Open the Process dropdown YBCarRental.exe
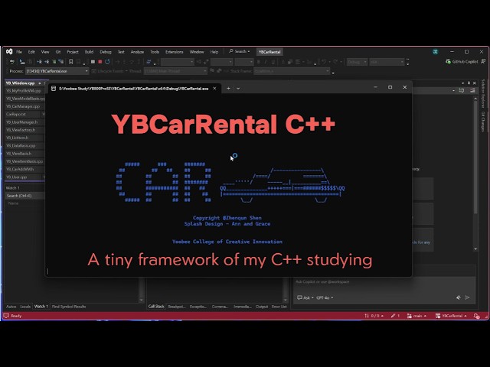The height and width of the screenshot is (367, 490). click(57, 71)
